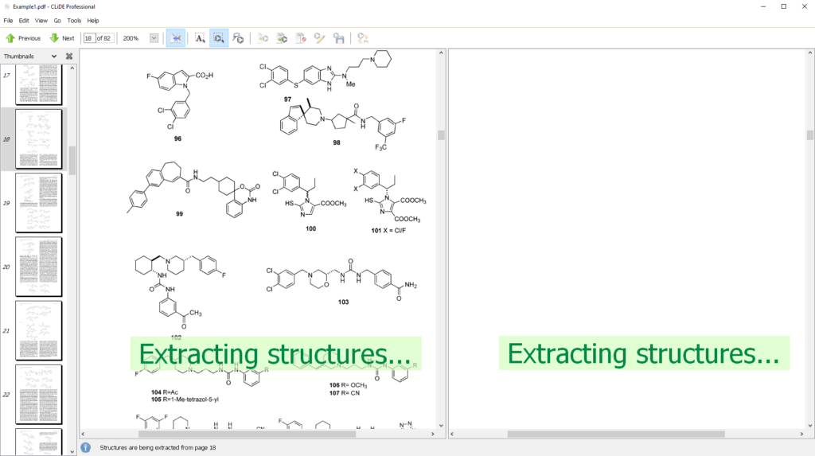The image size is (815, 456).
Task: Click the edit structure pencil icon
Action: (320, 38)
